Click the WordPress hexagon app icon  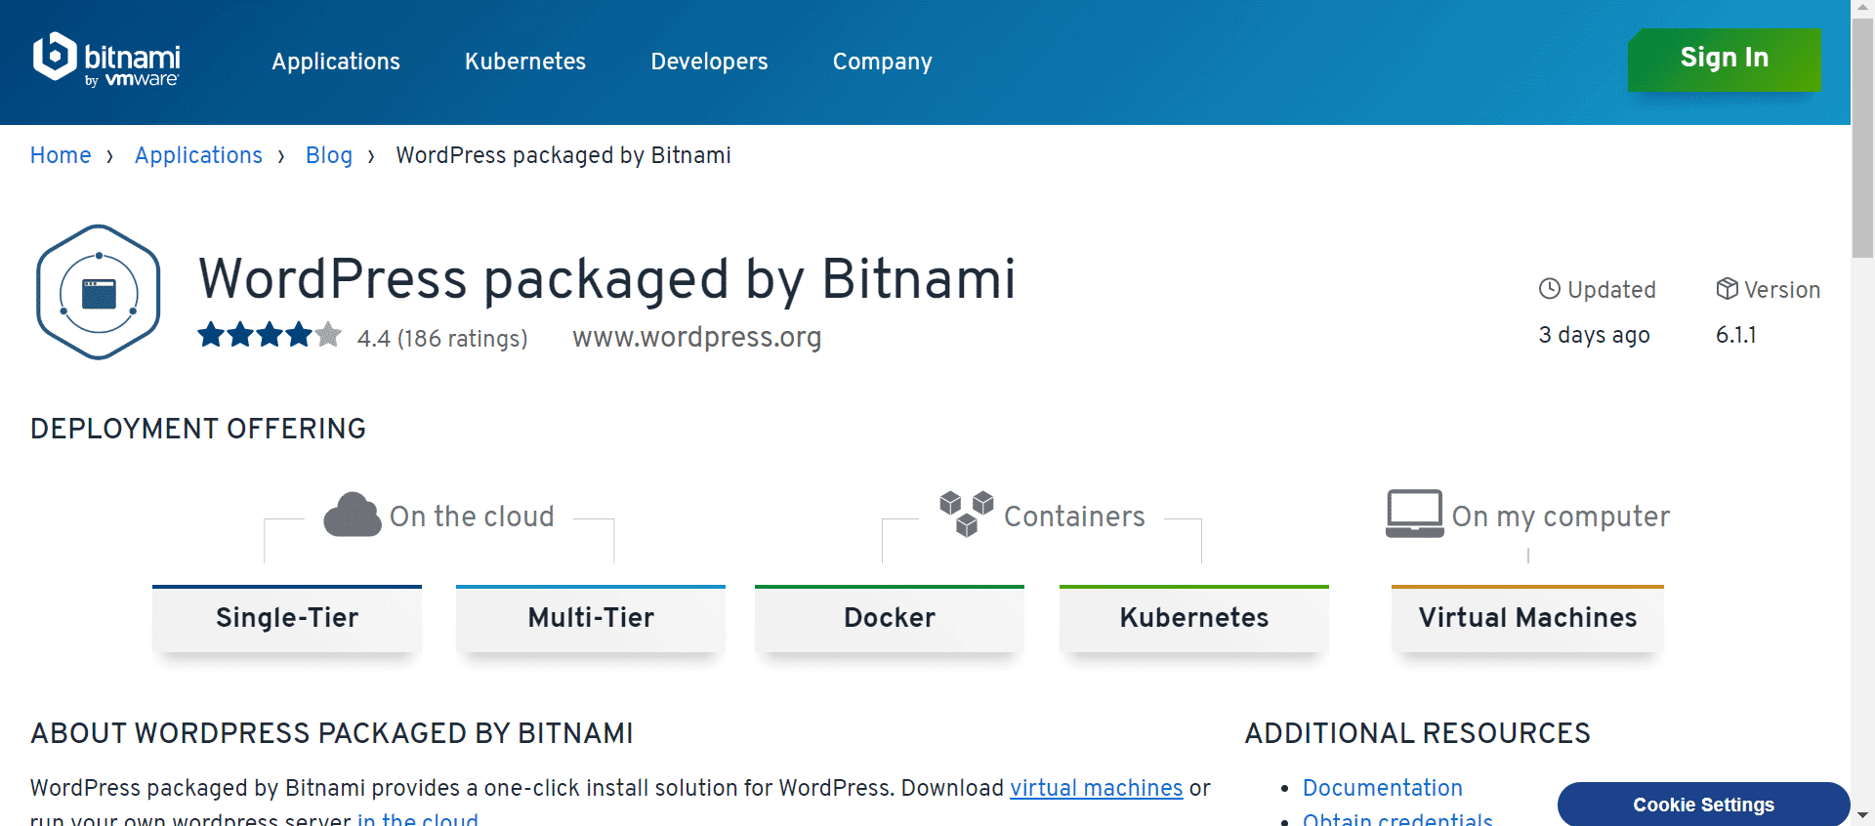[x=99, y=292]
